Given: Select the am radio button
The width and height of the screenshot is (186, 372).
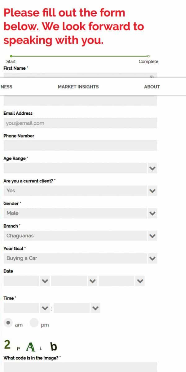Looking at the screenshot, I should [8, 323].
